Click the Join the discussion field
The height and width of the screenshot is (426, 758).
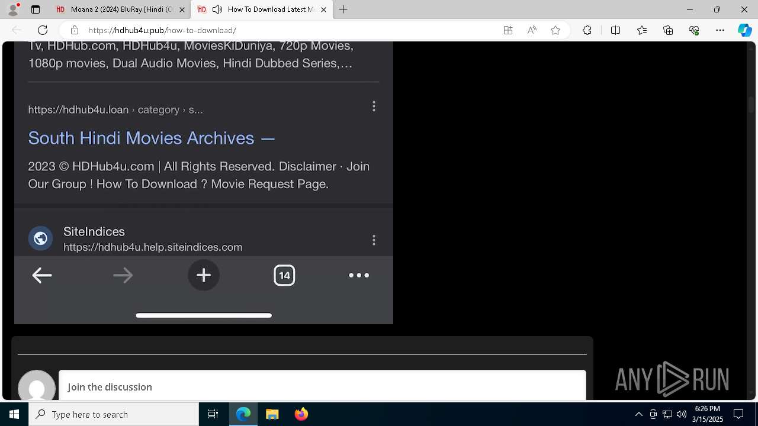tap(322, 386)
